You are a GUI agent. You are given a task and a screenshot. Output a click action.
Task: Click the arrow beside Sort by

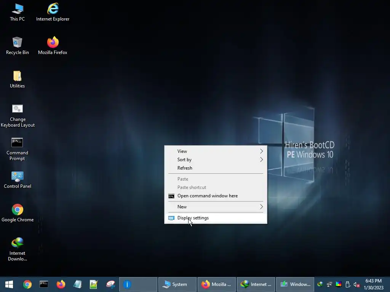click(261, 160)
